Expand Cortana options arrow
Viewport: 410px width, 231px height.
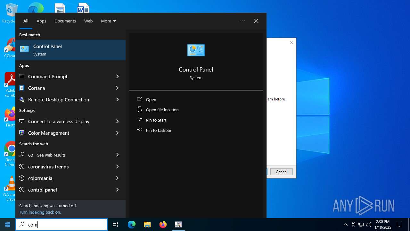(117, 88)
